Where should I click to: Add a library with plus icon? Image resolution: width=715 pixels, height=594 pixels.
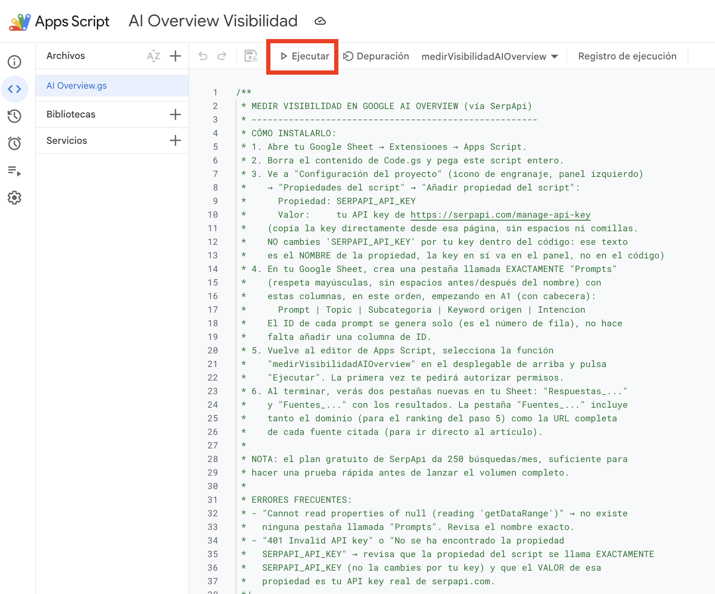point(175,114)
